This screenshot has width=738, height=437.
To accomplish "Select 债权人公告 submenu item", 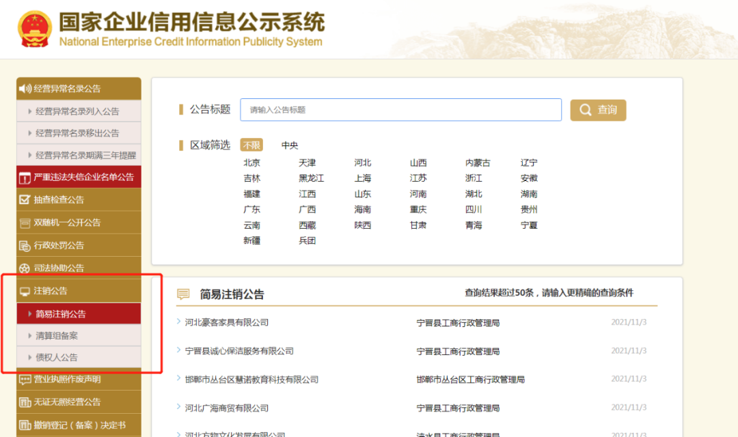I will point(79,358).
